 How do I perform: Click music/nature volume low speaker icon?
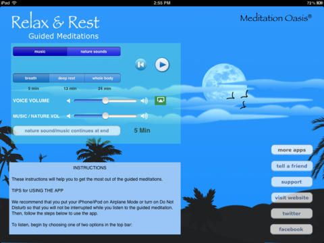(68, 116)
